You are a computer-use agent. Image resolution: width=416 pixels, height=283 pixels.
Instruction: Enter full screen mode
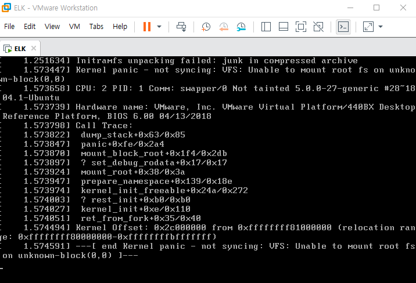tap(301, 27)
